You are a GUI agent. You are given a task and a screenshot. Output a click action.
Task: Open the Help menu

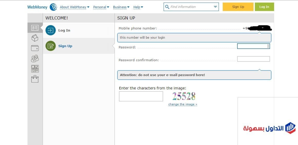(138, 7)
